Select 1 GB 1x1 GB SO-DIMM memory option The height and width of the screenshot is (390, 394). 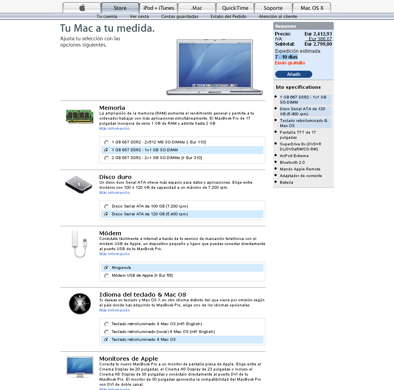(x=107, y=150)
